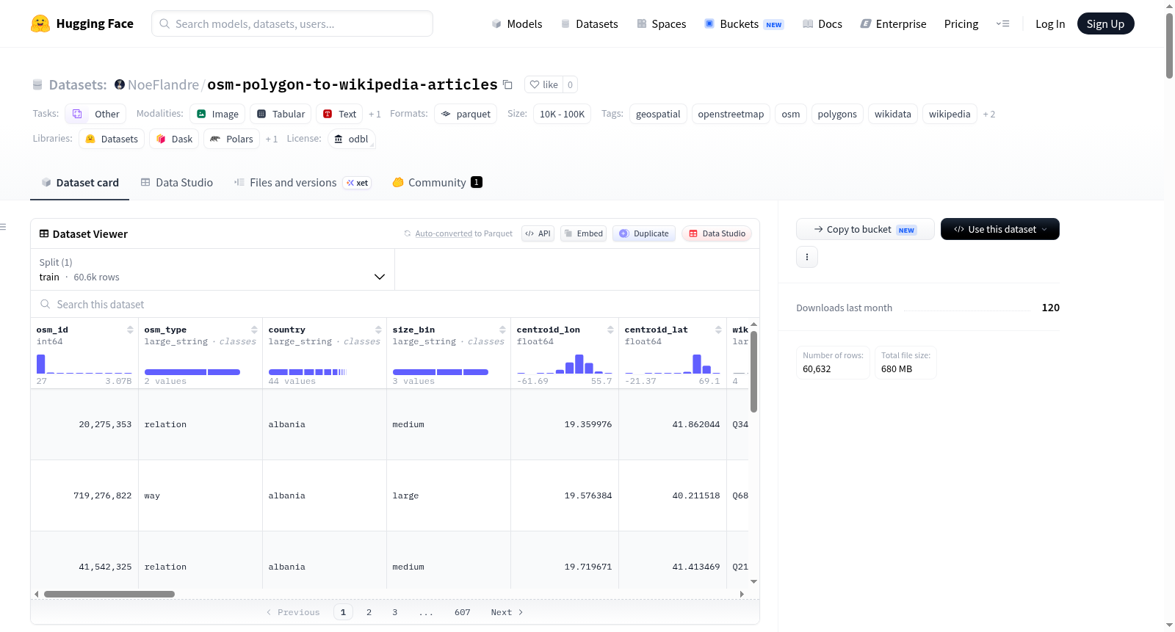1175x632 pixels.
Task: Show the +2 more tags
Action: [989, 114]
